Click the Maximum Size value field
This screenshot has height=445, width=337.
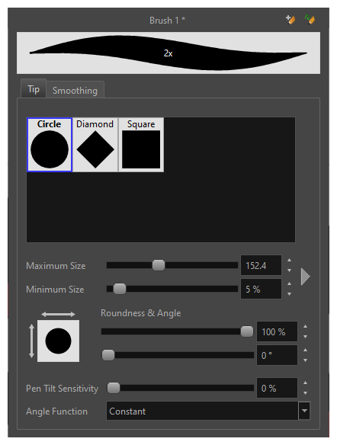(261, 265)
